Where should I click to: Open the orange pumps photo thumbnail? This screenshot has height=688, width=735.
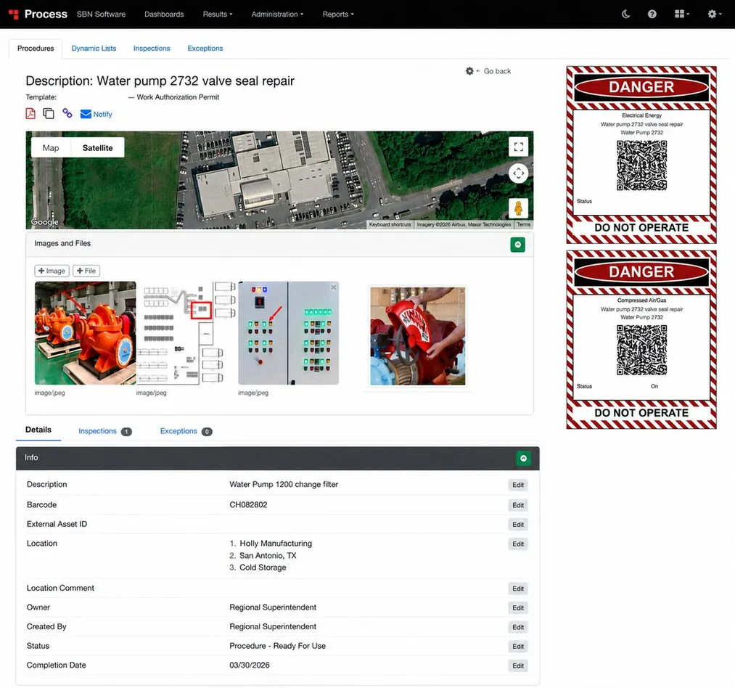pyautogui.click(x=86, y=333)
